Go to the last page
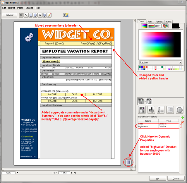 point(75,173)
